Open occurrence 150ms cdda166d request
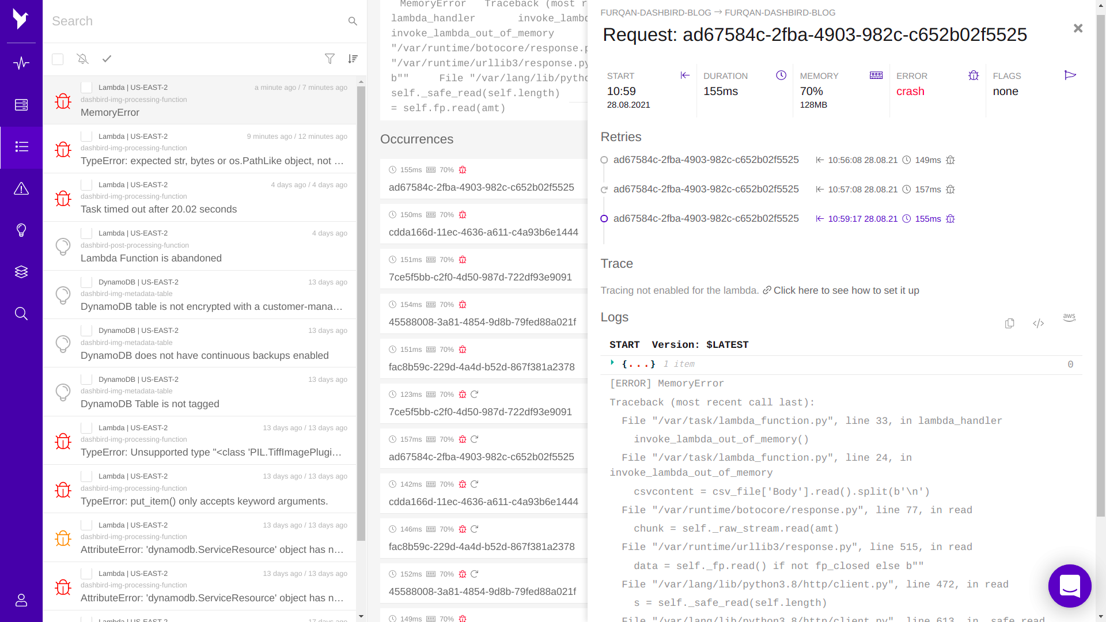The height and width of the screenshot is (622, 1106). coord(483,224)
